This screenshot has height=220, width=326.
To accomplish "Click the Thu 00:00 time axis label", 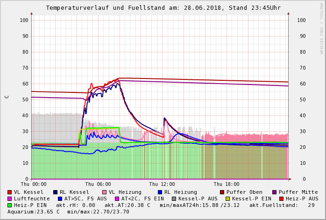I will click(34, 185).
